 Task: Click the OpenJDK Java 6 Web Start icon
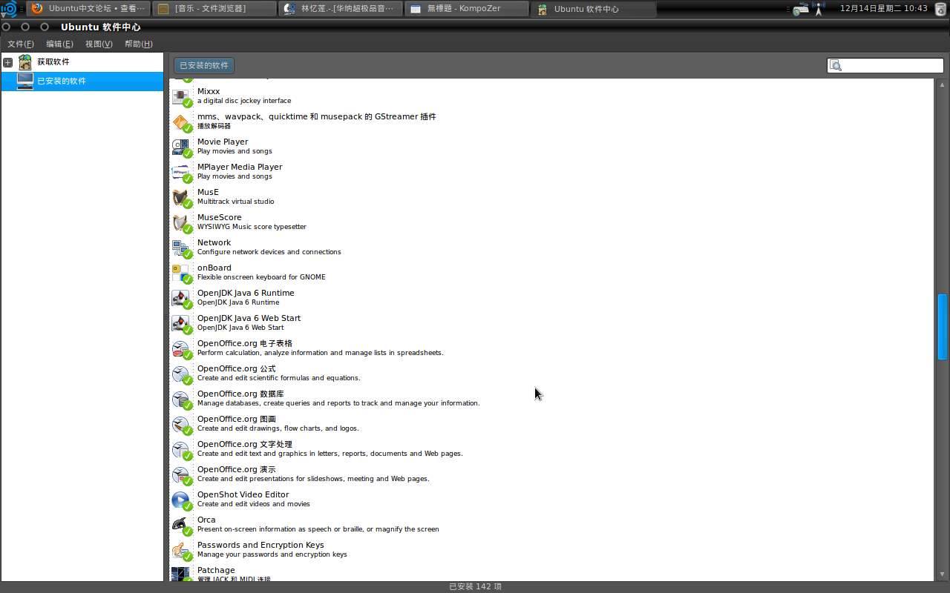tap(181, 323)
